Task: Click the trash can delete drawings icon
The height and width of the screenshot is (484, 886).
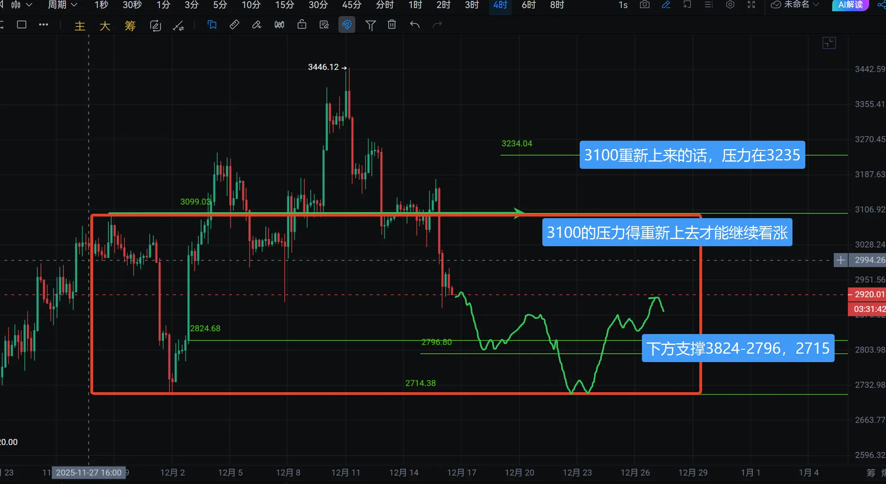Action: 392,25
